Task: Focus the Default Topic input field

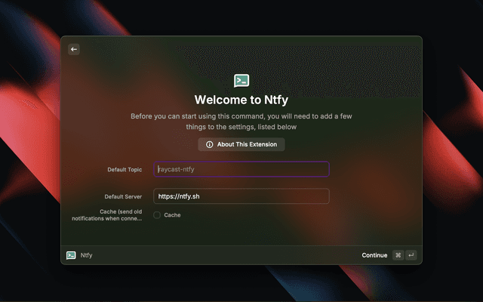Action: (x=241, y=169)
